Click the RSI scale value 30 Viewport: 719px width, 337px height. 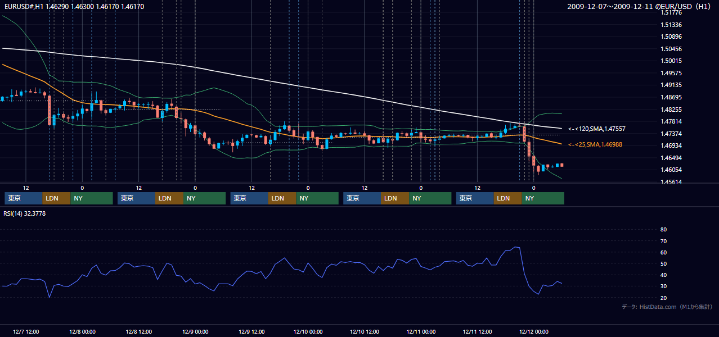663,286
